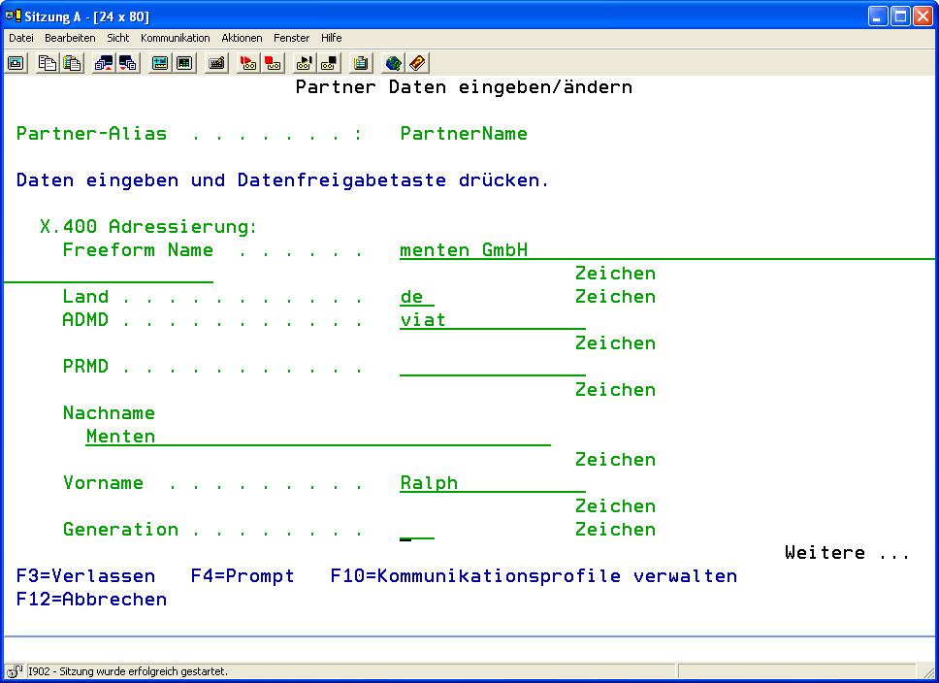Click the empty PRMD input field

492,367
